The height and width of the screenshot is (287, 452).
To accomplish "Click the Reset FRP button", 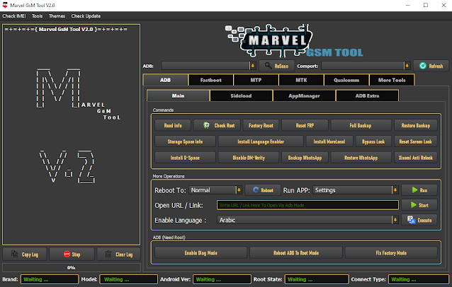I will point(305,125).
